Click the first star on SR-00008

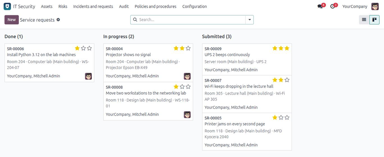click(x=176, y=87)
